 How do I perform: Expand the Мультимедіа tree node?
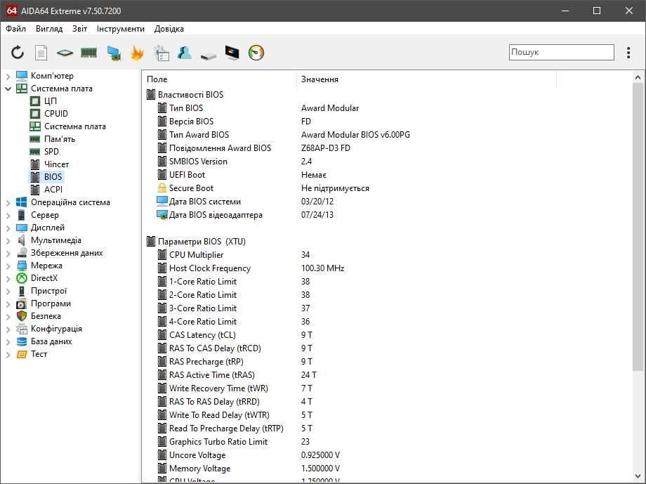point(8,240)
